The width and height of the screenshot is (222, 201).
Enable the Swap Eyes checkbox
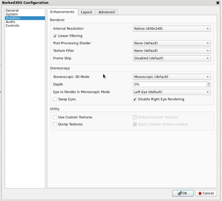coord(55,99)
